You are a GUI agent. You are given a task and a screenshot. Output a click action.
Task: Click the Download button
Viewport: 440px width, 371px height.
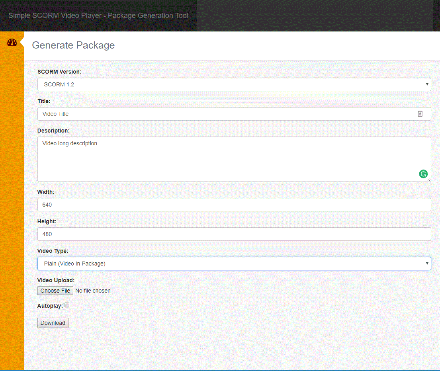(53, 323)
